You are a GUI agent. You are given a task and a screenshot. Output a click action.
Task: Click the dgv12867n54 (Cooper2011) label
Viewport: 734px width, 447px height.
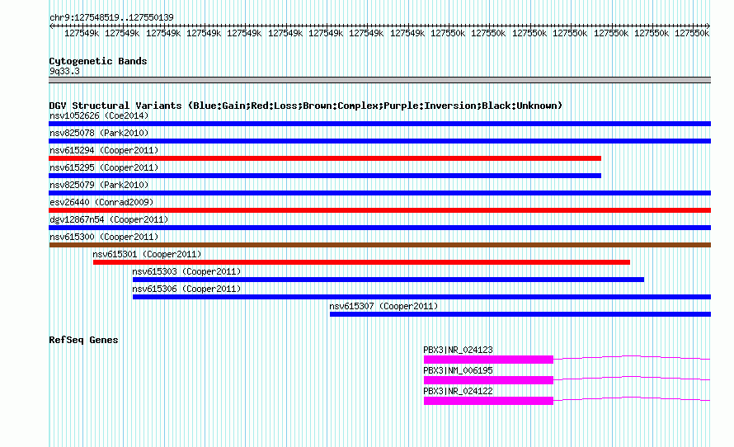pos(109,219)
